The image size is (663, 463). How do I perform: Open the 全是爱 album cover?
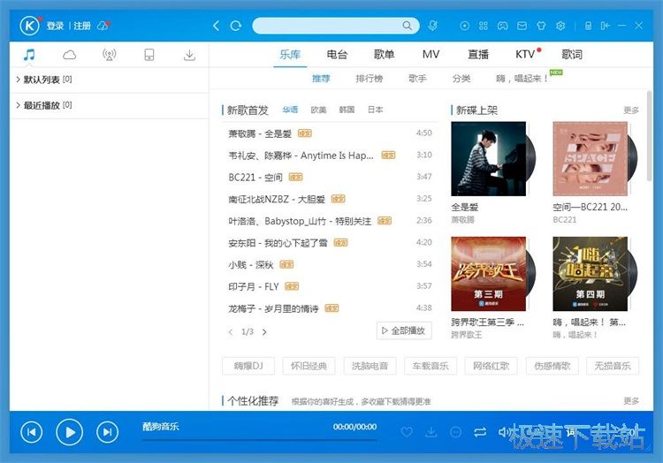click(488, 159)
